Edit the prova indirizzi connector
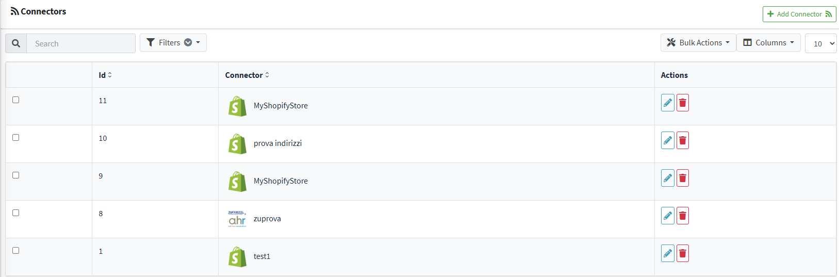Image resolution: width=839 pixels, height=277 pixels. click(x=668, y=140)
